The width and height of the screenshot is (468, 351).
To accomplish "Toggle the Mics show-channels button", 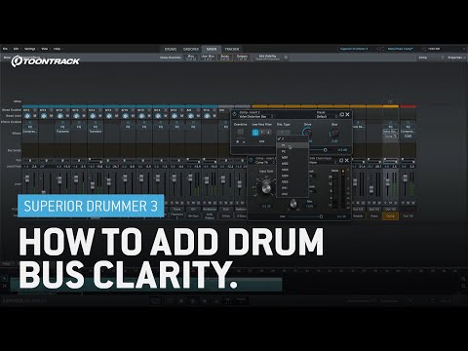I will click(x=191, y=58).
